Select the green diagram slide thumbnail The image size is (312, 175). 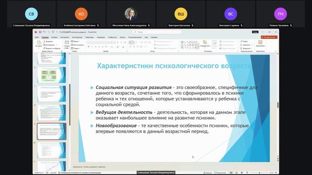point(52,75)
